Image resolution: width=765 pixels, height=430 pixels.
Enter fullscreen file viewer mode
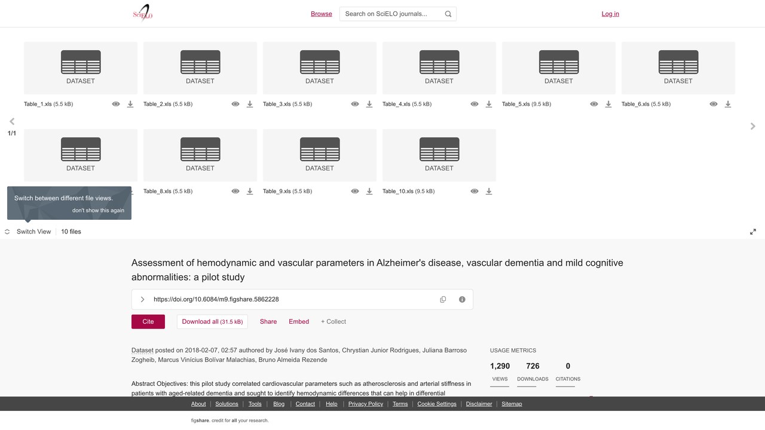coord(753,232)
